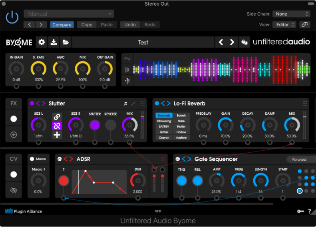This screenshot has width=316, height=227.
Task: Click the CV row label
Action: (x=14, y=159)
